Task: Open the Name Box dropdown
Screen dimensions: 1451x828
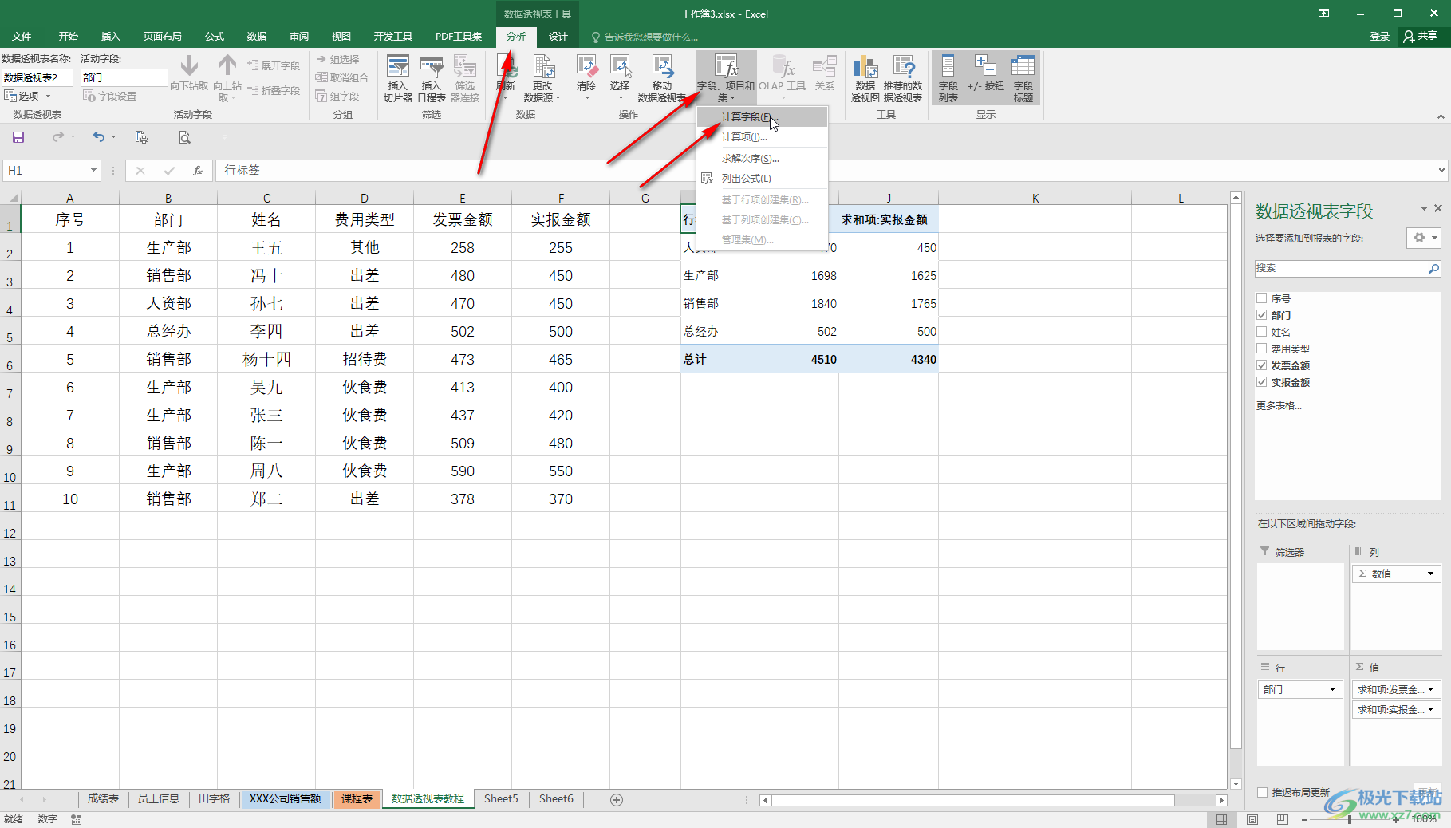Action: point(93,170)
